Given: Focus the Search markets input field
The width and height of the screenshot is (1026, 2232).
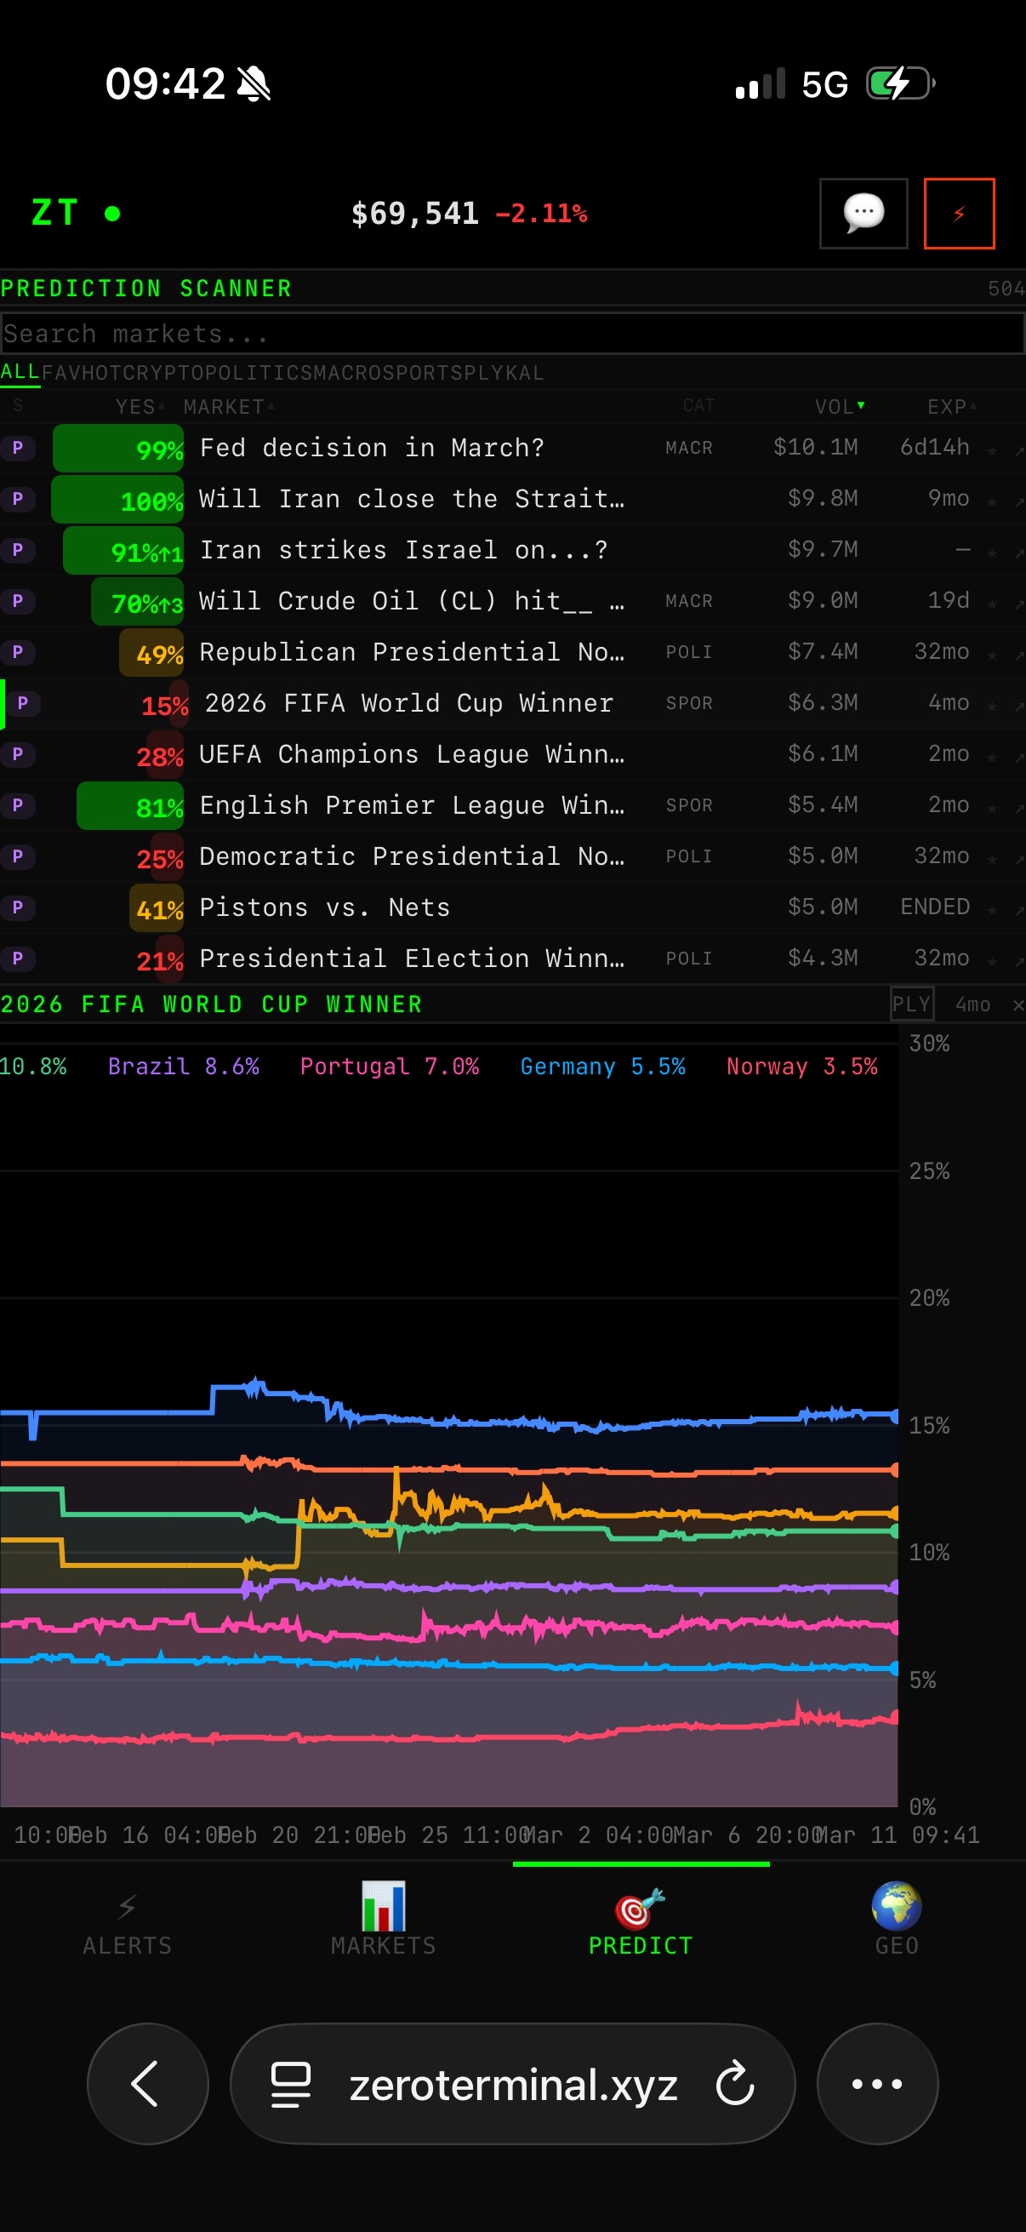Looking at the screenshot, I should point(512,334).
